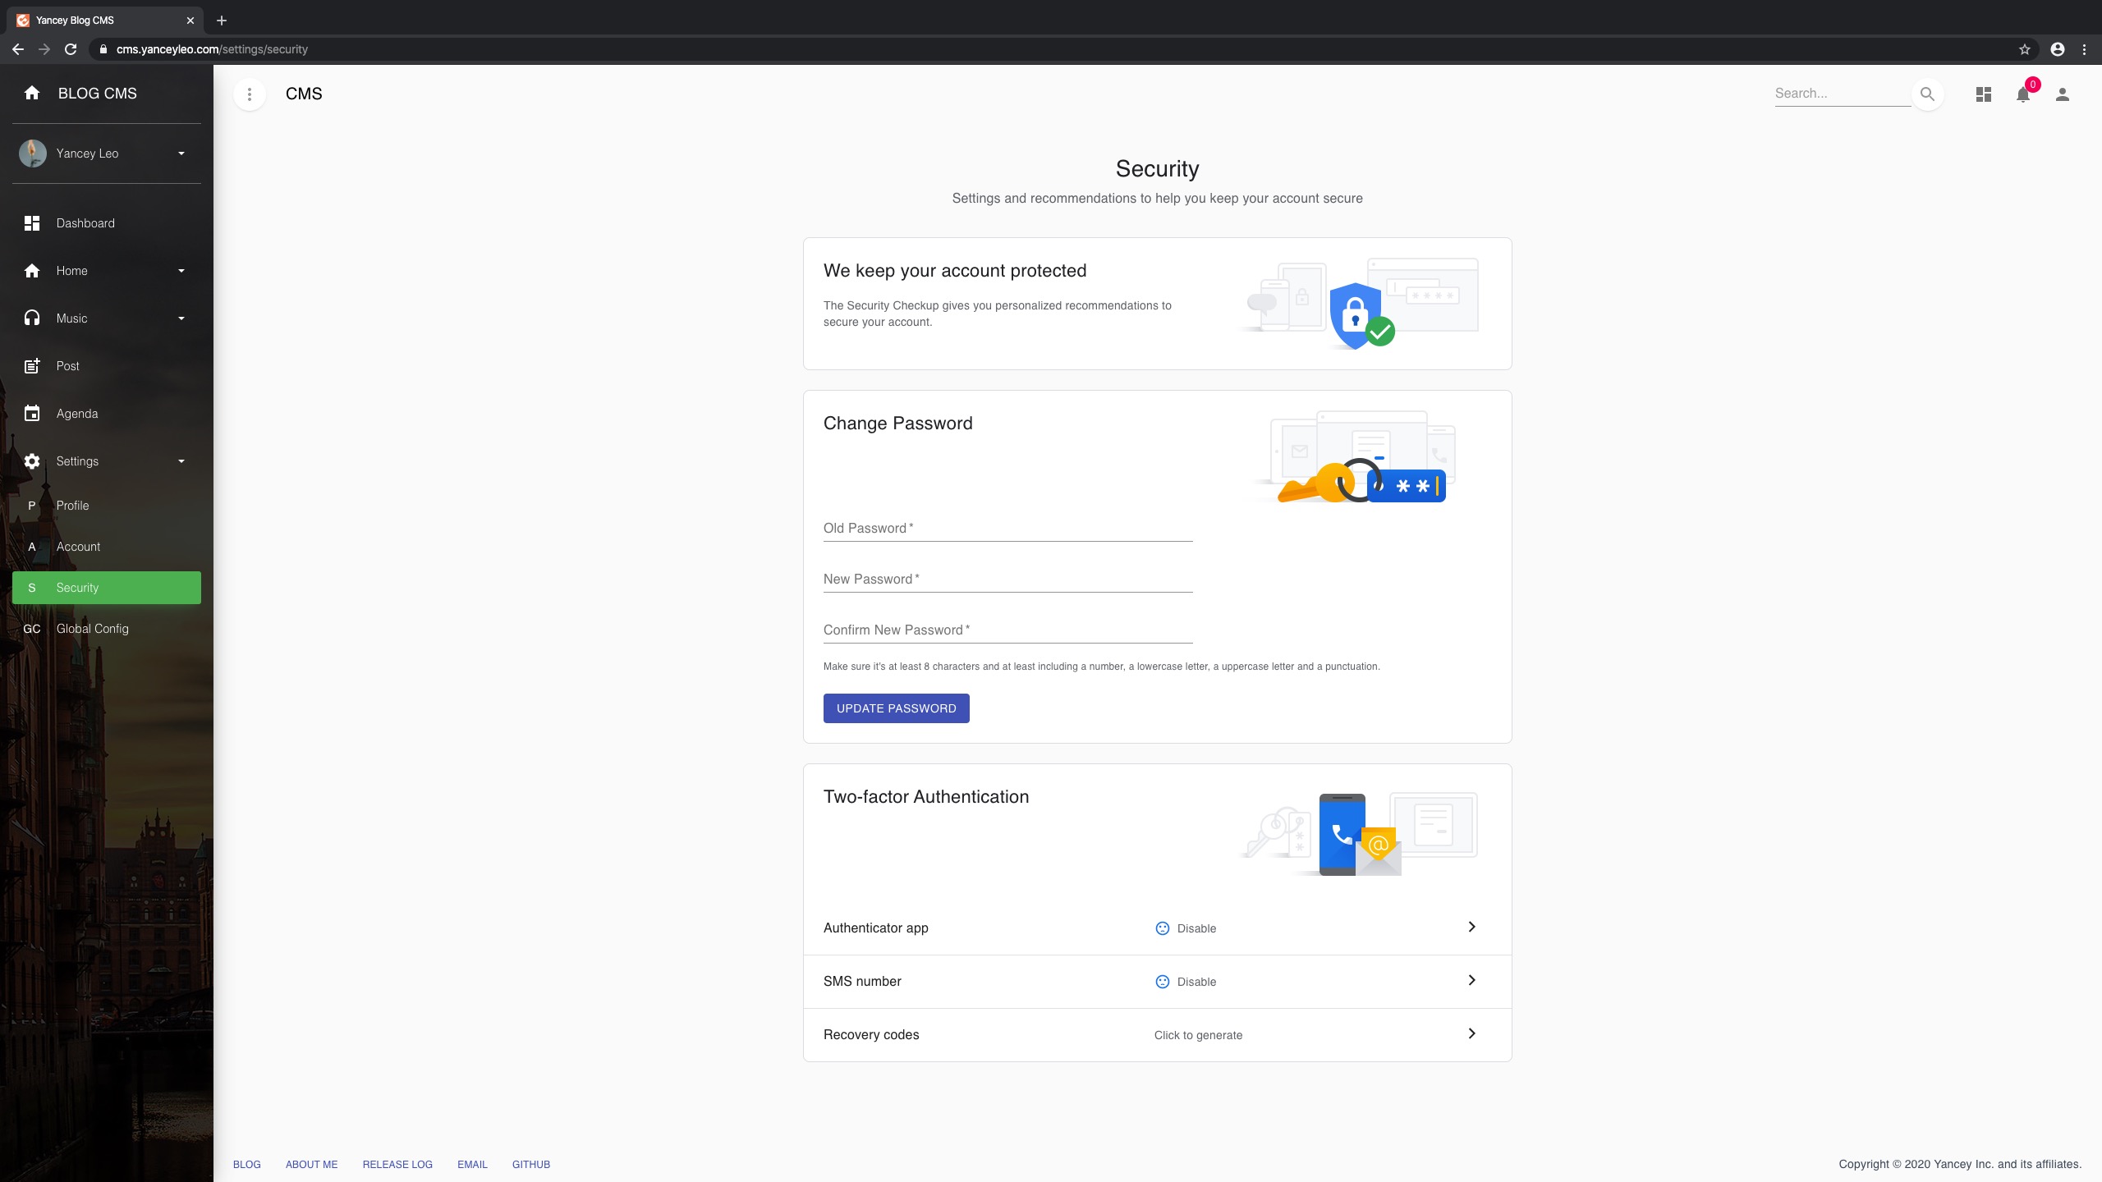
Task: Open SMS number settings row
Action: pyautogui.click(x=1156, y=981)
